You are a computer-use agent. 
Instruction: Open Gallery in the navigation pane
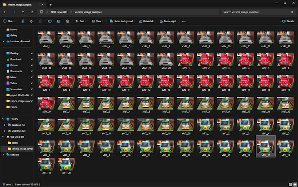click(14, 35)
